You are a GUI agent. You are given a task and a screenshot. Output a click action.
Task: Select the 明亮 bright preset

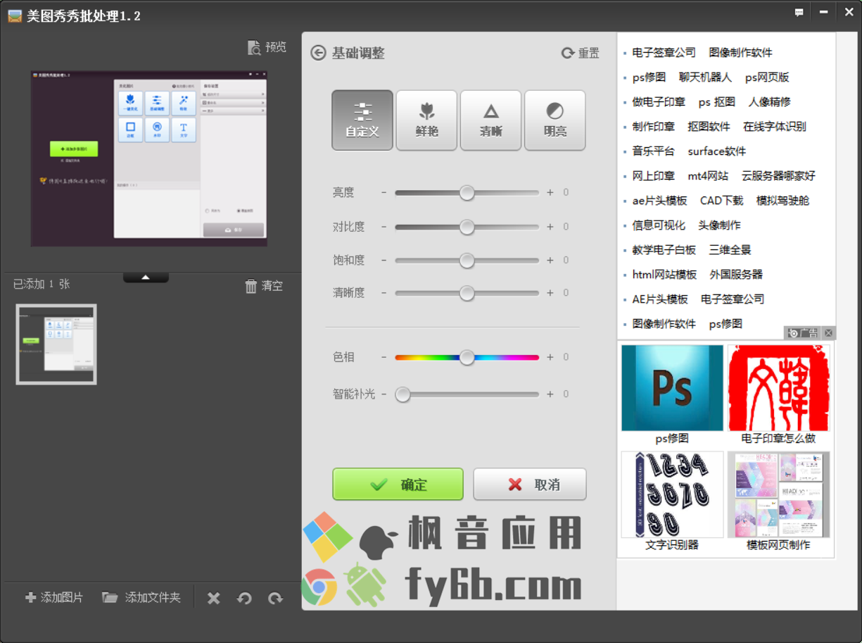(554, 120)
